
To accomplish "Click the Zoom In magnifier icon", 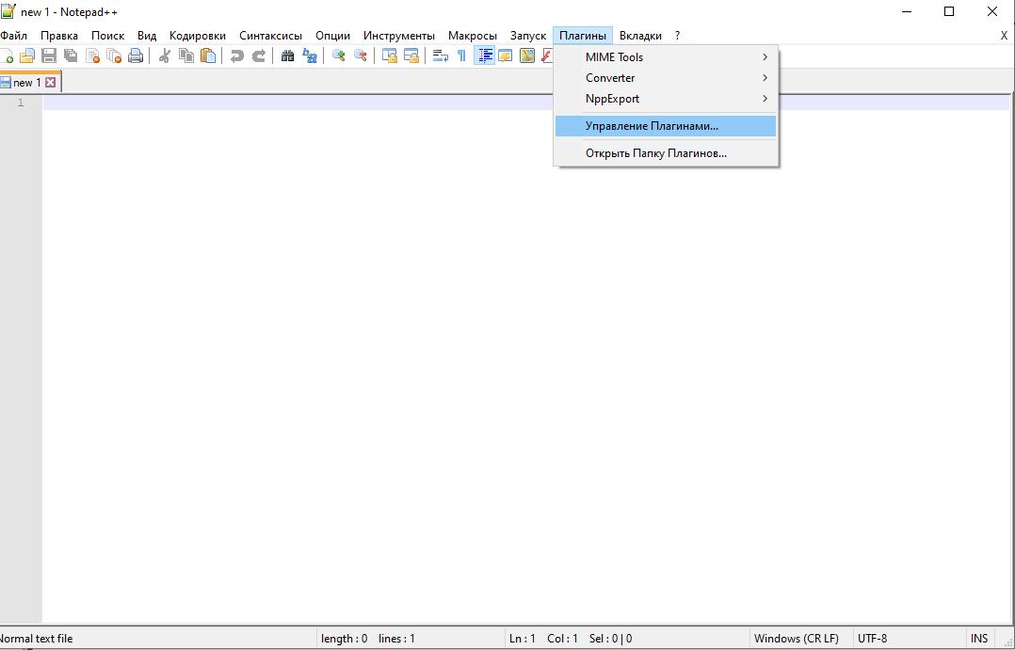I will point(338,56).
